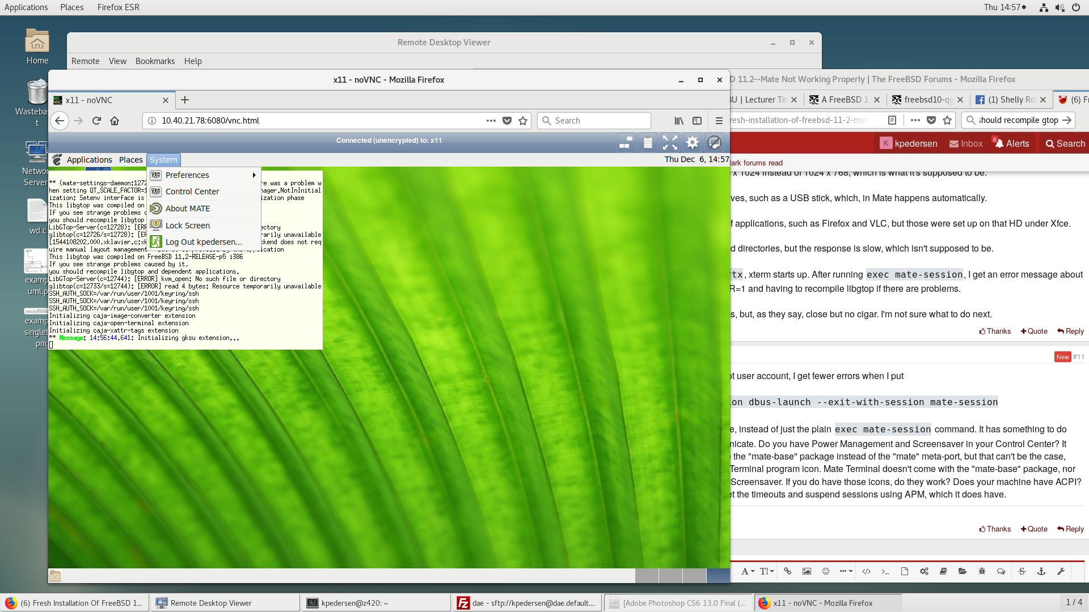The height and width of the screenshot is (612, 1089).
Task: Click the strikethrough editor icon
Action: pos(1022,571)
